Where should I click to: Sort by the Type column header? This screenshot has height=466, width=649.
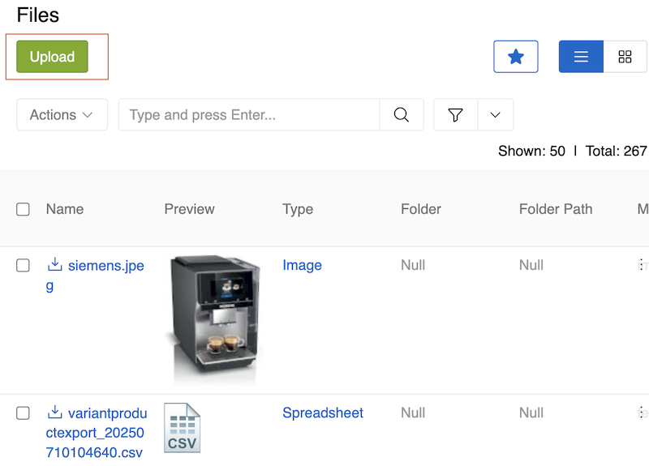298,209
